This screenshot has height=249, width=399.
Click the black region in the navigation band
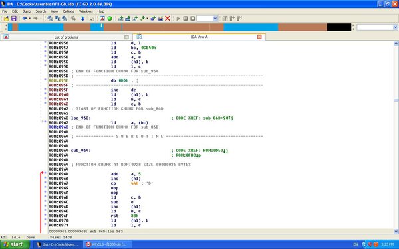(x=339, y=27)
